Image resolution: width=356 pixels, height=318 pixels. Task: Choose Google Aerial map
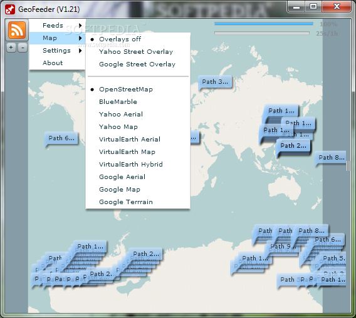(138, 177)
